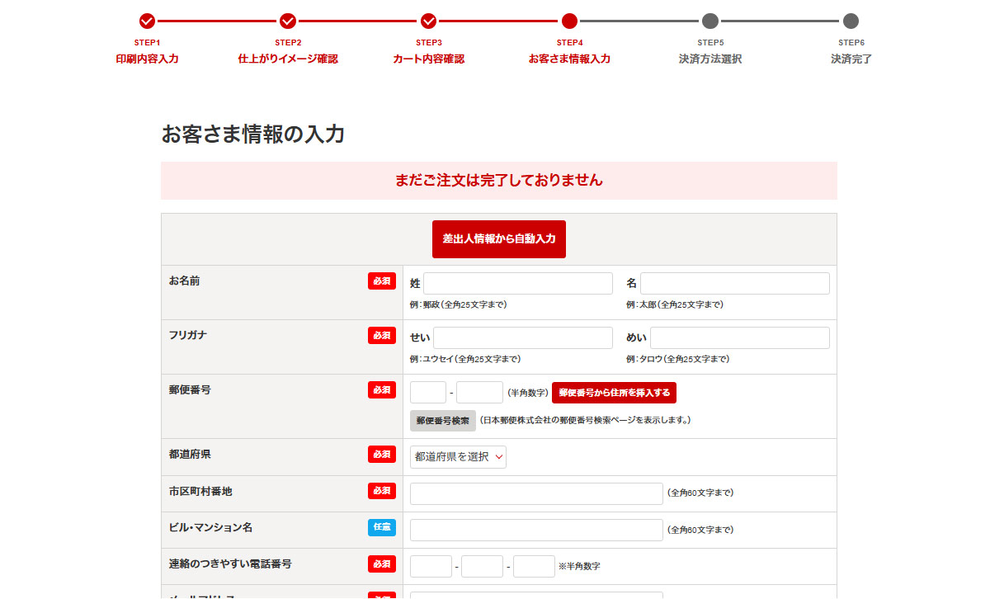Screen dimensions: 990x599
Task: Click the first phone number box
Action: (x=431, y=567)
